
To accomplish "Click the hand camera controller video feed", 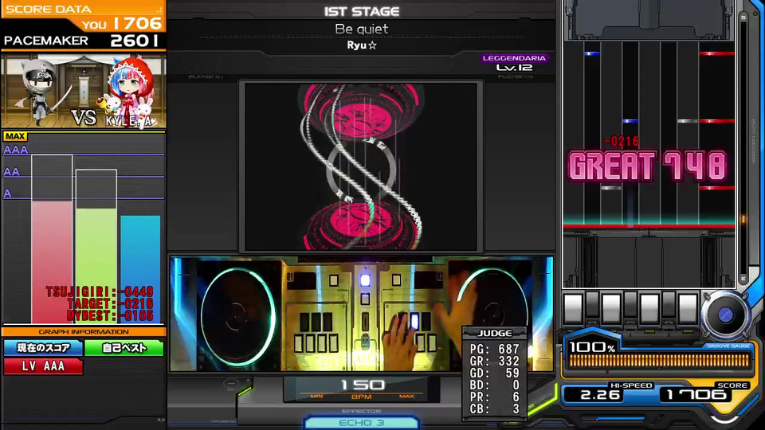I will pyautogui.click(x=362, y=315).
